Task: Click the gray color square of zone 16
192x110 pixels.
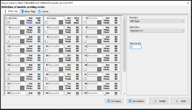Action: 22,69
